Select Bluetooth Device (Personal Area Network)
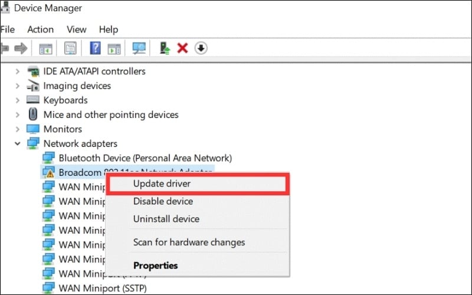Viewport: 472px width, 295px height. click(145, 158)
